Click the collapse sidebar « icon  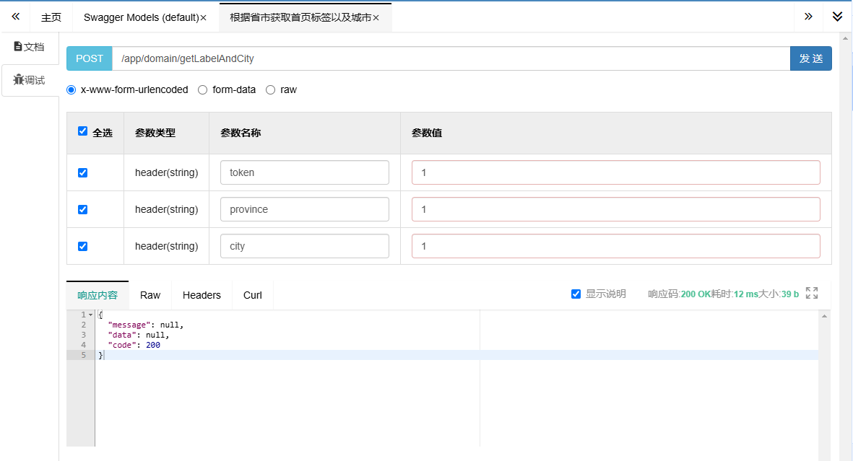(x=15, y=16)
